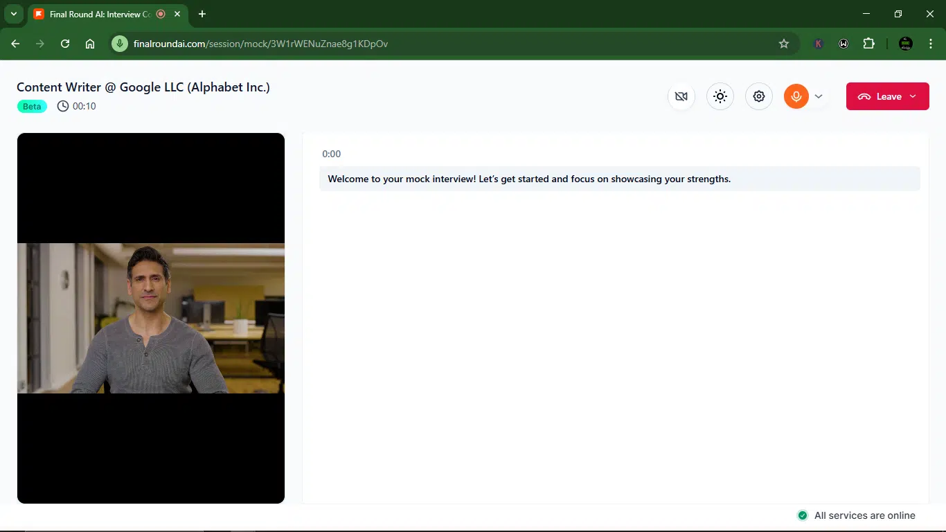Click the 0:00 transcript timestamp
This screenshot has height=532, width=946.
click(332, 154)
